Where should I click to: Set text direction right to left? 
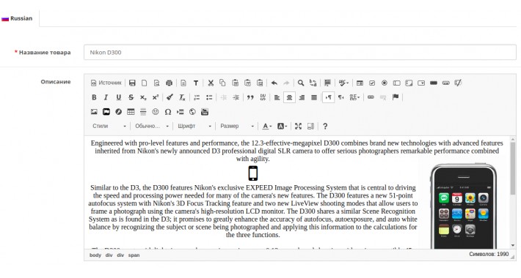[341, 97]
